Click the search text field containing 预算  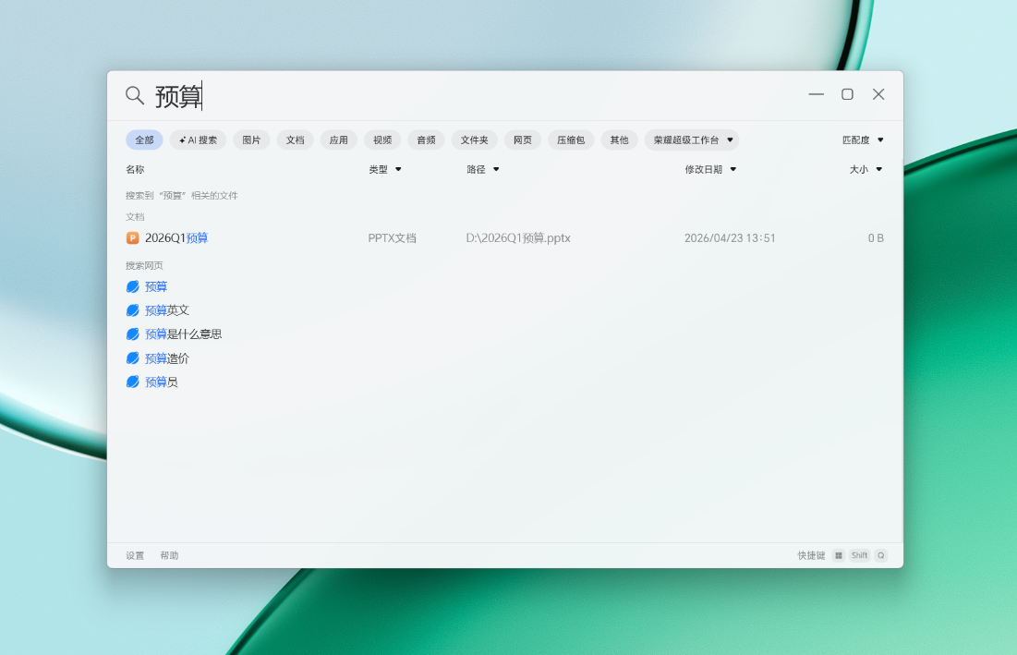(x=462, y=95)
